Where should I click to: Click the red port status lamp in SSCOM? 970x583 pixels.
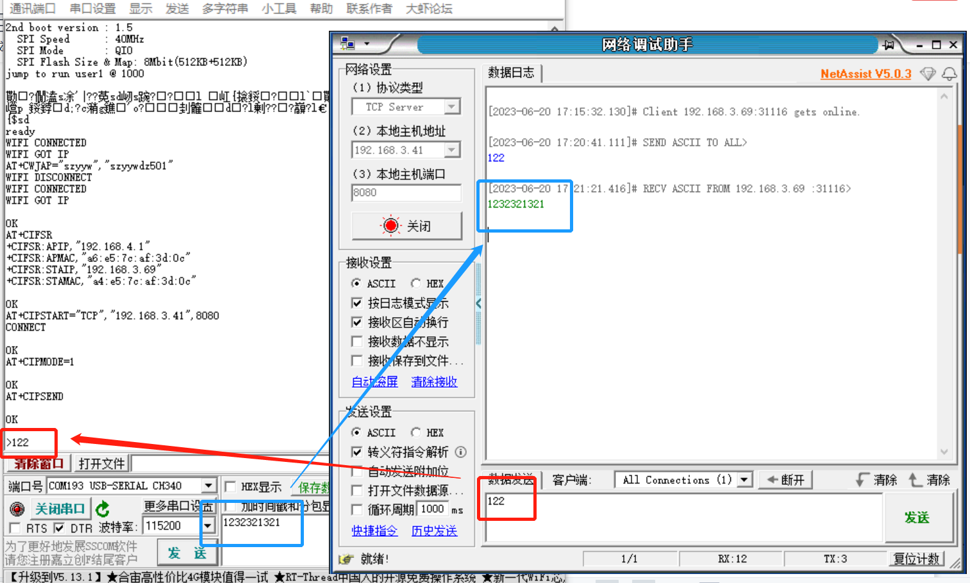[x=17, y=509]
